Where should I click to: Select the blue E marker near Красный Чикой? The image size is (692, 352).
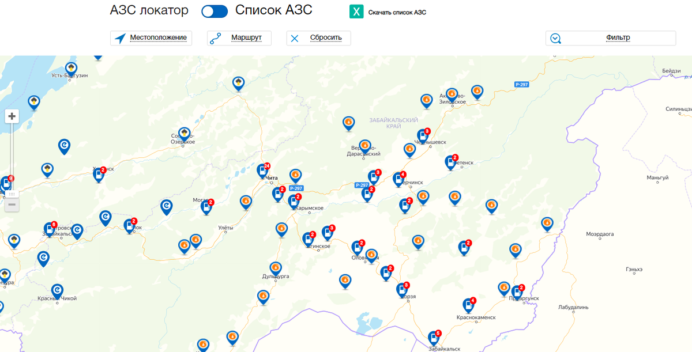click(x=57, y=292)
